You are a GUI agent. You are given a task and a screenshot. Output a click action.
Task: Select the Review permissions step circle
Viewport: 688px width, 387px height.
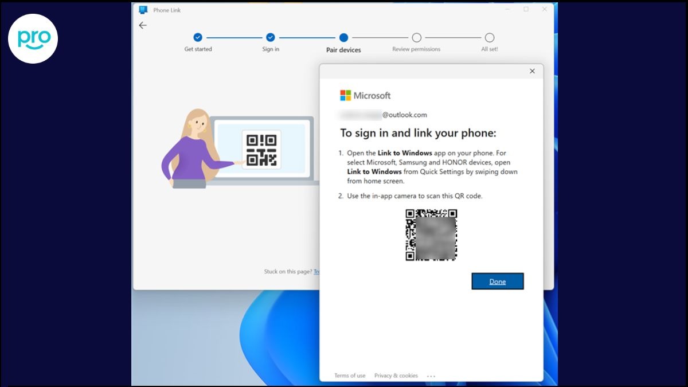click(x=416, y=37)
